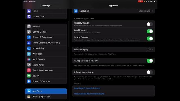Open the Focus moon icon
Image resolution: width=180 pixels, height=101 pixels.
[x=29, y=11]
